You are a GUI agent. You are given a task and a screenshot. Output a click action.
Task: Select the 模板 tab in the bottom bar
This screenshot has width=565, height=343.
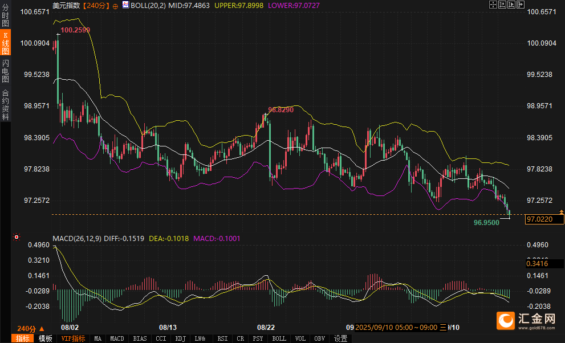coord(45,338)
